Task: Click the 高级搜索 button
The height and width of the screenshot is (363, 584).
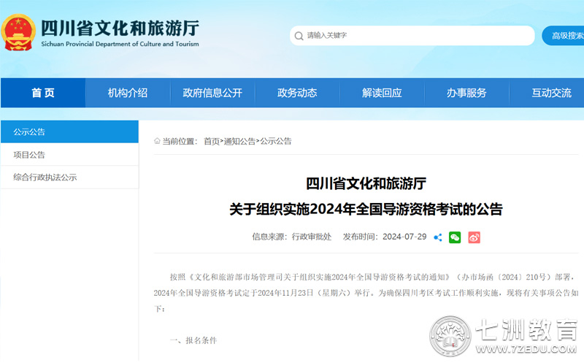Action: pos(563,36)
